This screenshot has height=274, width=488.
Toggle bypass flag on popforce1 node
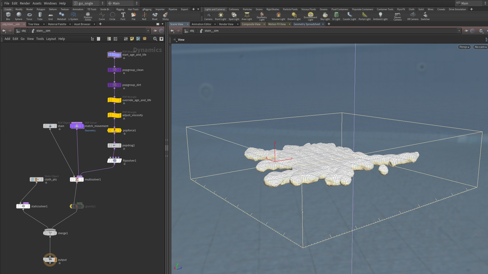pyautogui.click(x=109, y=130)
